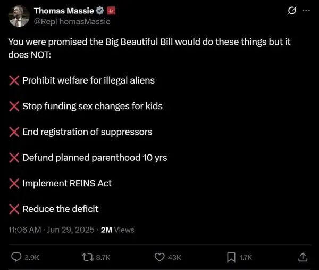Bookmark this post using the bookmark icon

231,257
